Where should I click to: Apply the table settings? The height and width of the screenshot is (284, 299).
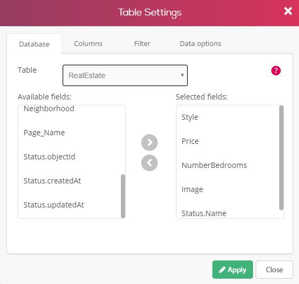(233, 270)
